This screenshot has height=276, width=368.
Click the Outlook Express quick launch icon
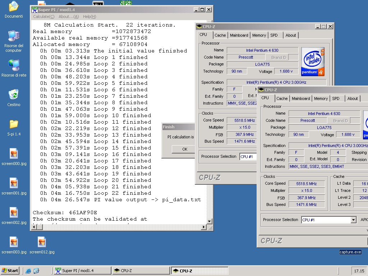(x=36, y=271)
